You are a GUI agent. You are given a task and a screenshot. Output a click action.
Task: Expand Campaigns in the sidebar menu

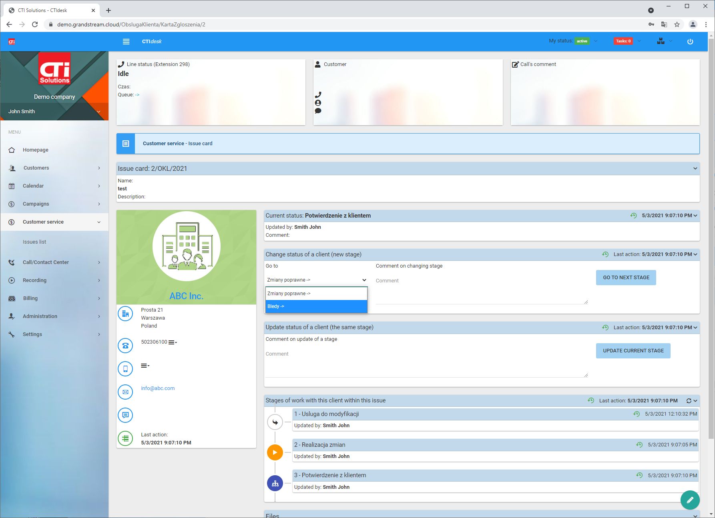click(54, 204)
